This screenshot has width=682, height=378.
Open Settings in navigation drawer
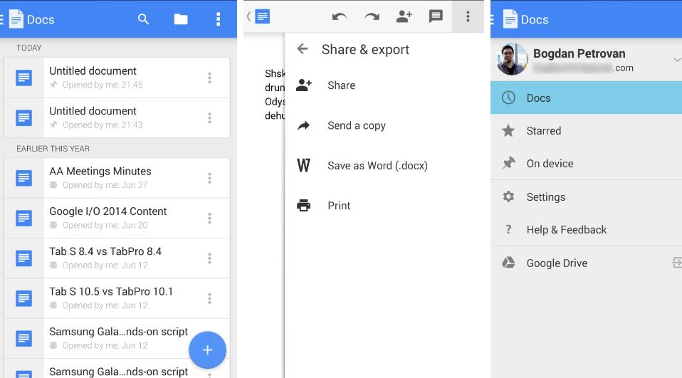[x=587, y=196]
